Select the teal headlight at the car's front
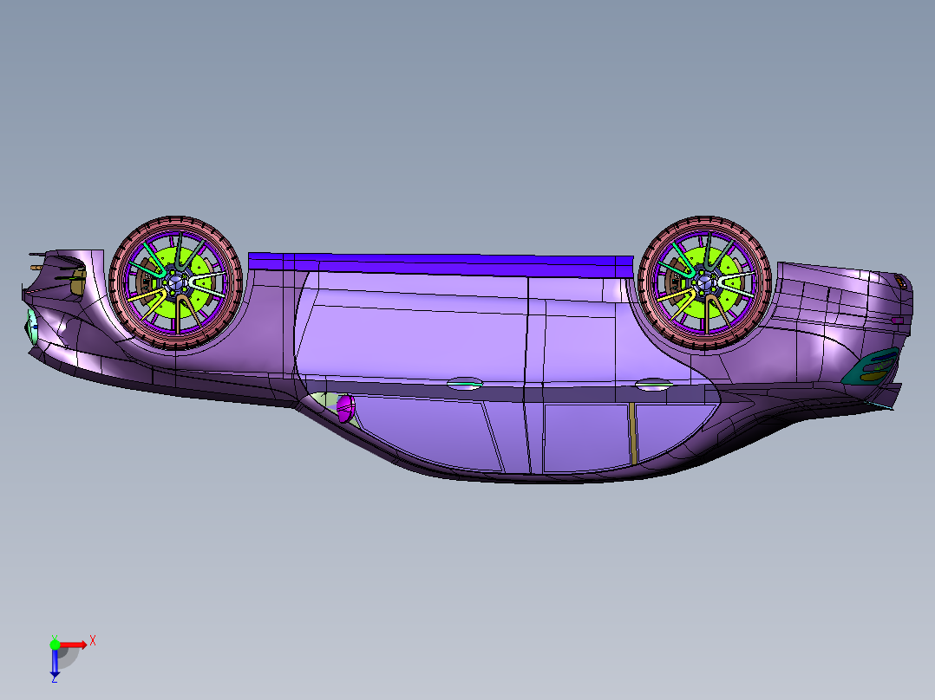The height and width of the screenshot is (700, 935). (31, 327)
